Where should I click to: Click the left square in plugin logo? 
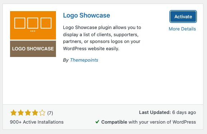pos(20,23)
